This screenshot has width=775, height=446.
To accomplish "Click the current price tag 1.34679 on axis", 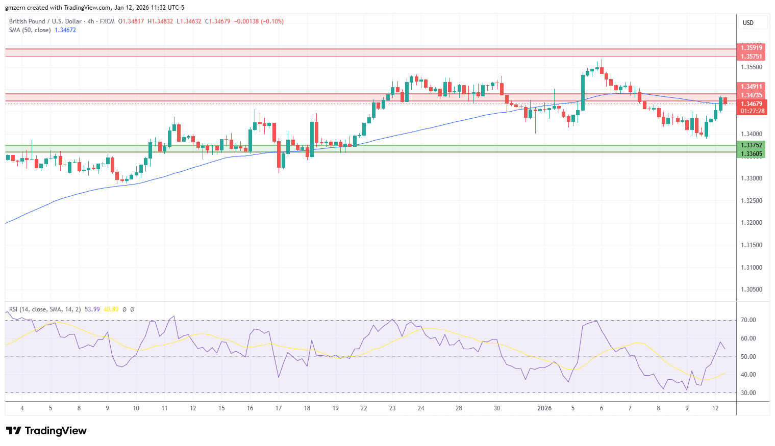I will point(752,104).
